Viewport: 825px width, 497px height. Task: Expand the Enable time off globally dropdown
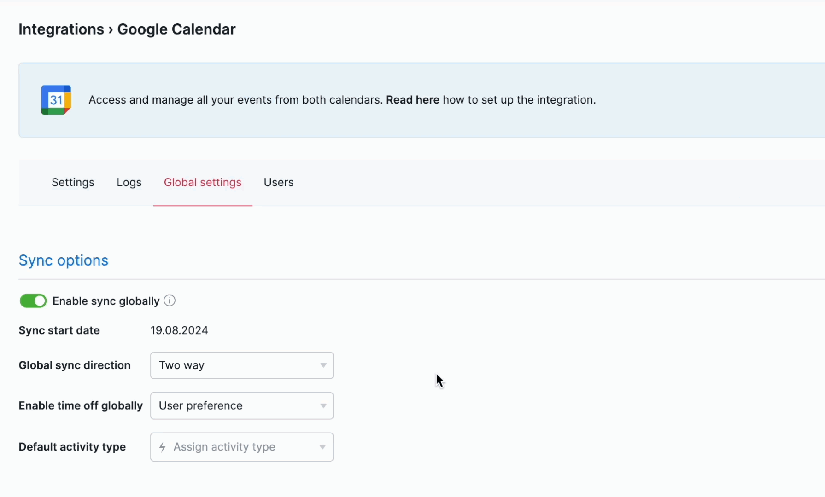(x=241, y=406)
